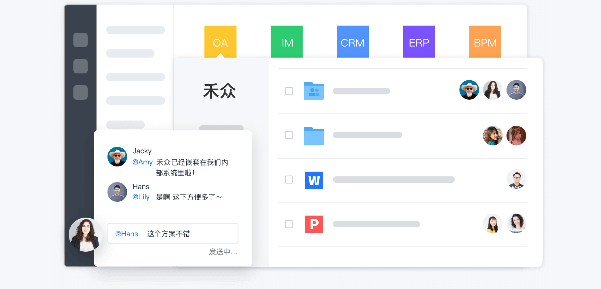Open the CRM tab
This screenshot has width=601, height=289.
click(x=353, y=42)
